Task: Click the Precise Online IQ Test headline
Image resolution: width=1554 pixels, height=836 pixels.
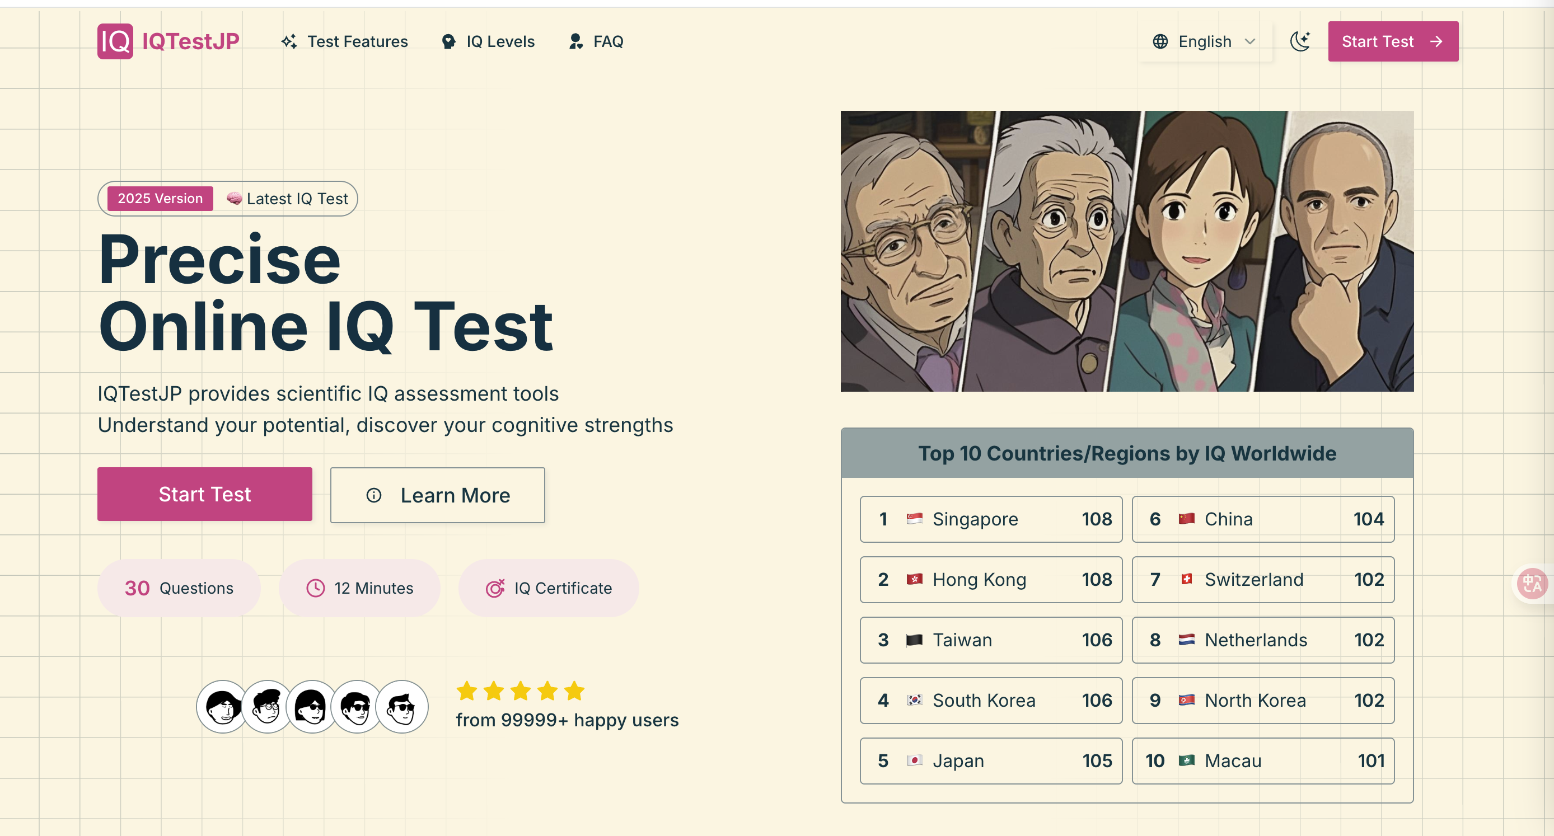Action: click(326, 293)
